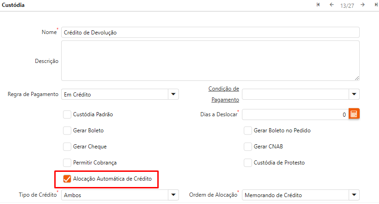Go to the next record
The image size is (379, 204).
tap(362, 5)
